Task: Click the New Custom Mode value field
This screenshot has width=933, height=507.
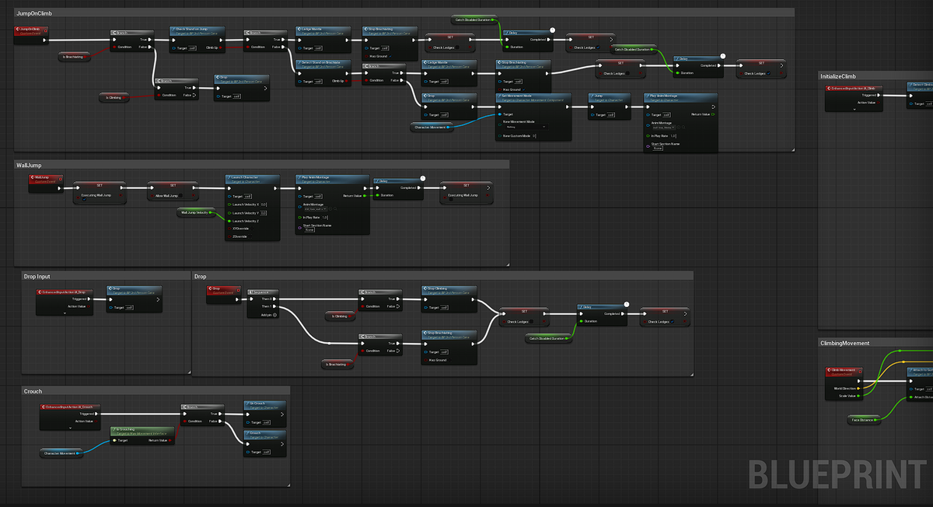Action: point(534,135)
